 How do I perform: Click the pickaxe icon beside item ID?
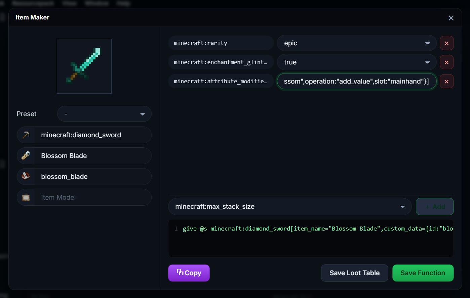[26, 135]
